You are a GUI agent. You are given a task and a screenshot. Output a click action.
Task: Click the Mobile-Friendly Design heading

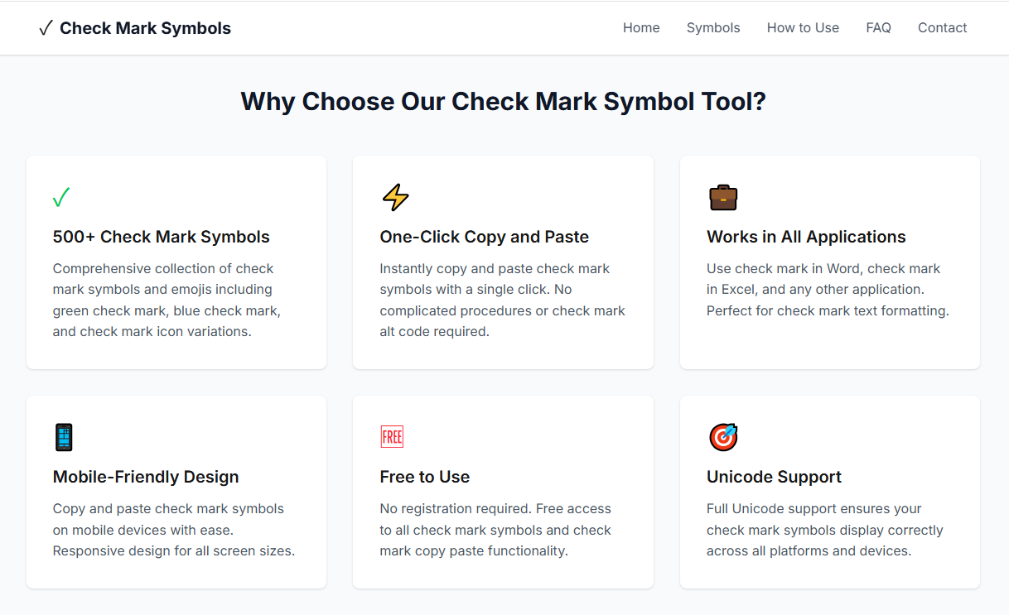(146, 477)
